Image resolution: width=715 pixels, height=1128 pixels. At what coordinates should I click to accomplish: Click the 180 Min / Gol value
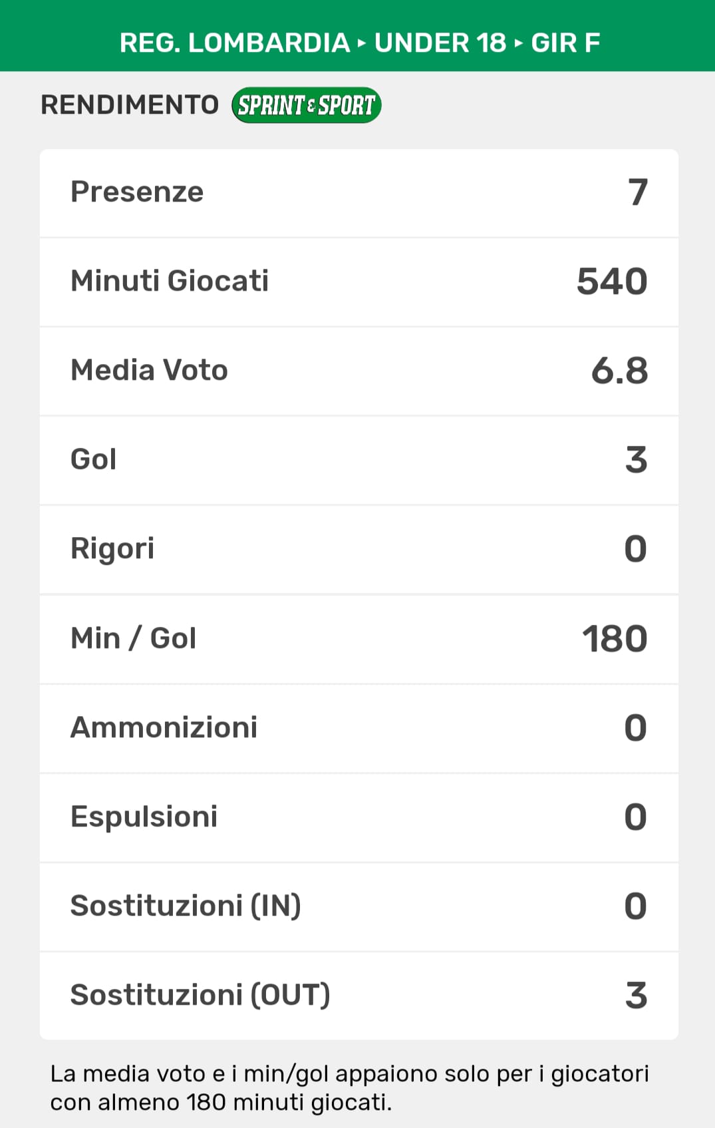pyautogui.click(x=615, y=639)
